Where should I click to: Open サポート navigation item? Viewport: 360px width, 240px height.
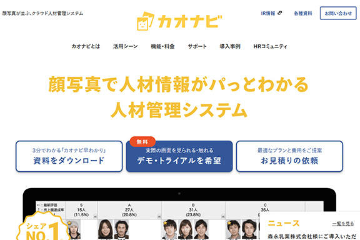pyautogui.click(x=197, y=46)
